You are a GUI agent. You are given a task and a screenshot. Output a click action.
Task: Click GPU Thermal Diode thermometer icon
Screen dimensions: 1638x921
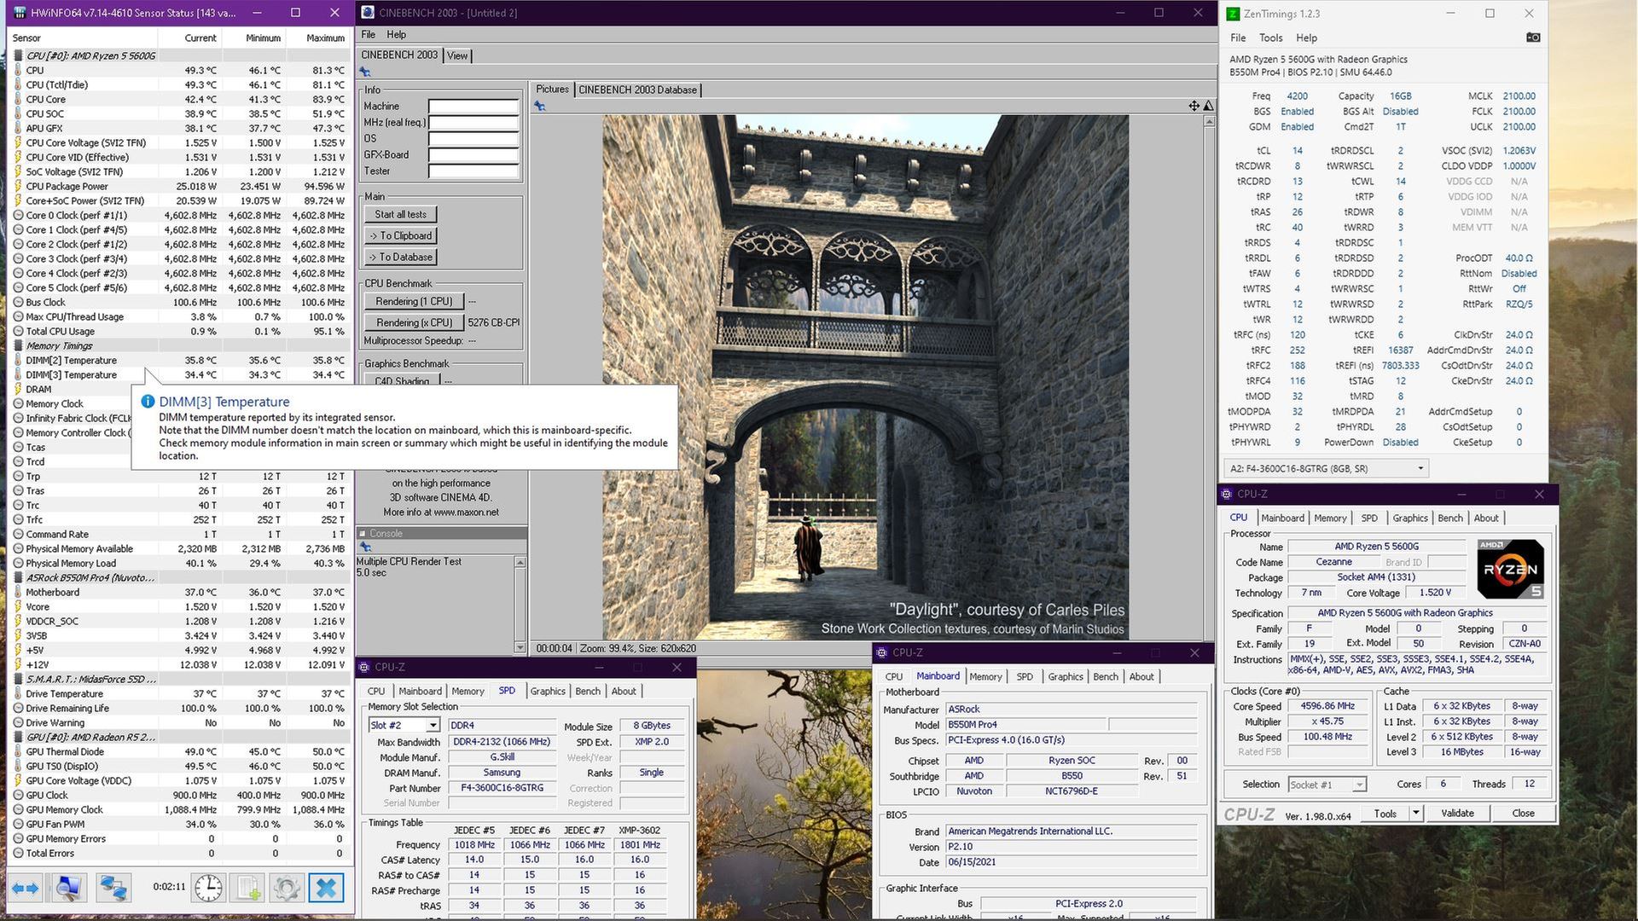19,751
